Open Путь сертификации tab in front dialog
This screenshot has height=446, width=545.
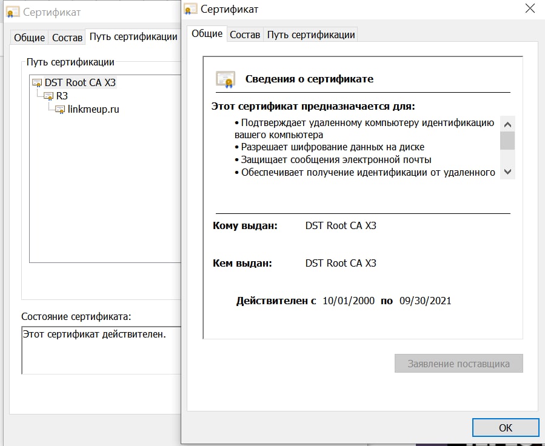tap(311, 35)
